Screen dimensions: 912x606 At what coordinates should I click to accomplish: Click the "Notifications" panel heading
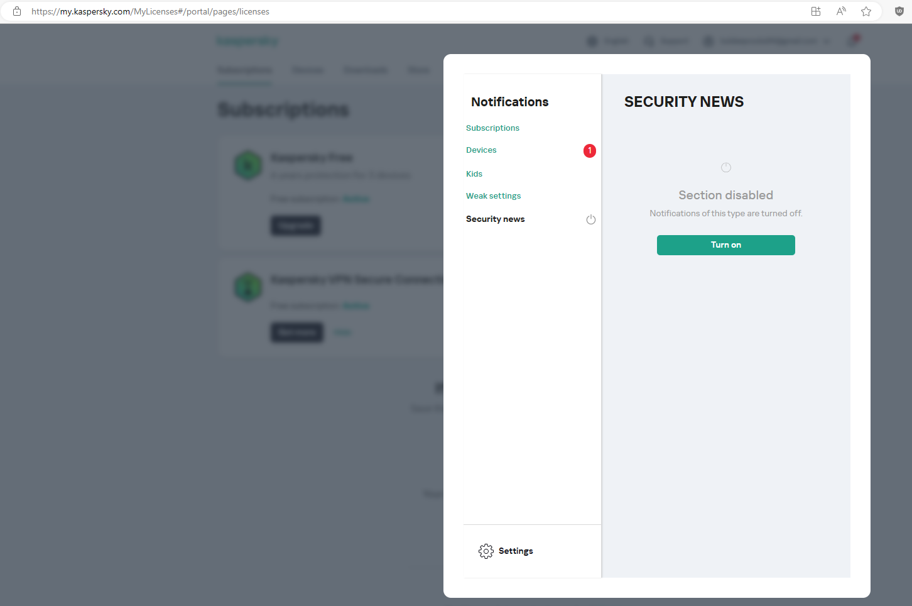point(509,102)
